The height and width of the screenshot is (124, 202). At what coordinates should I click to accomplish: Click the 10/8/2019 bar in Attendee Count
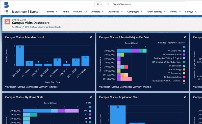pos(57,62)
